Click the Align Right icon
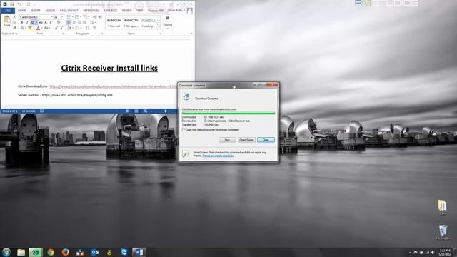Viewport: 457px width, 257px height. pyautogui.click(x=79, y=22)
